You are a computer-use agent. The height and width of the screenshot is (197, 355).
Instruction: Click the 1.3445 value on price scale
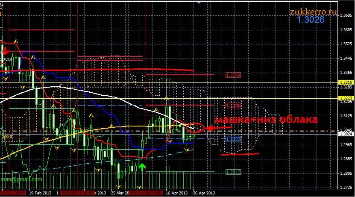pos(346,59)
